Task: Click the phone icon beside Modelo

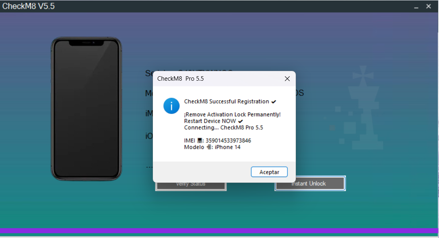Action: click(x=209, y=147)
